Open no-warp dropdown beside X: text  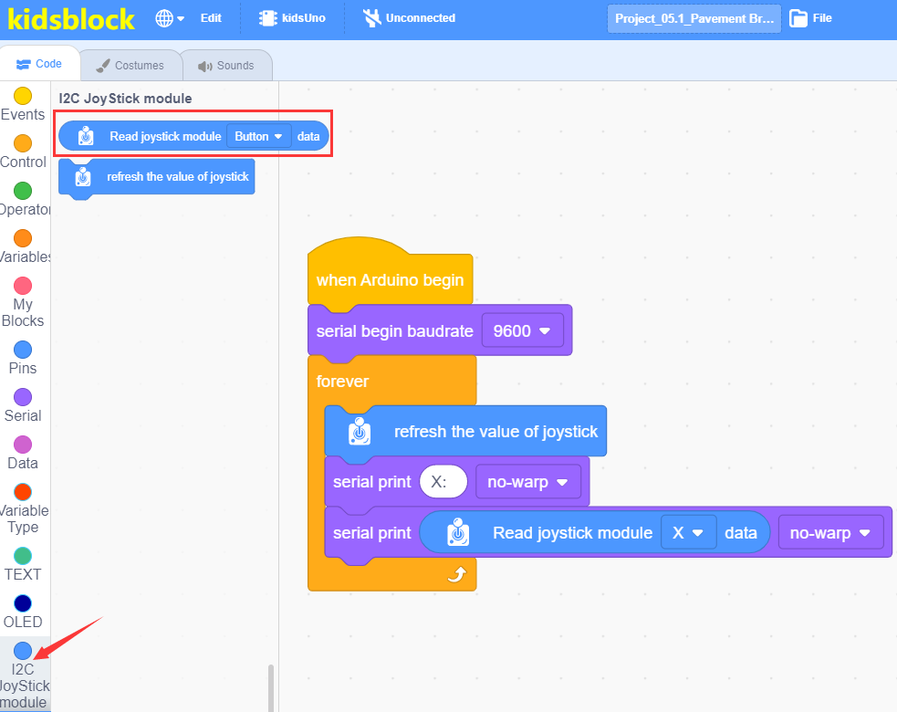(x=528, y=482)
